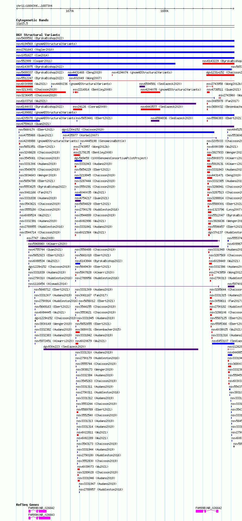Image resolution: width=242 pixels, height=521 pixels.
Task: Open nsv4431468 (Deng2019) variant
Action: (85, 72)
